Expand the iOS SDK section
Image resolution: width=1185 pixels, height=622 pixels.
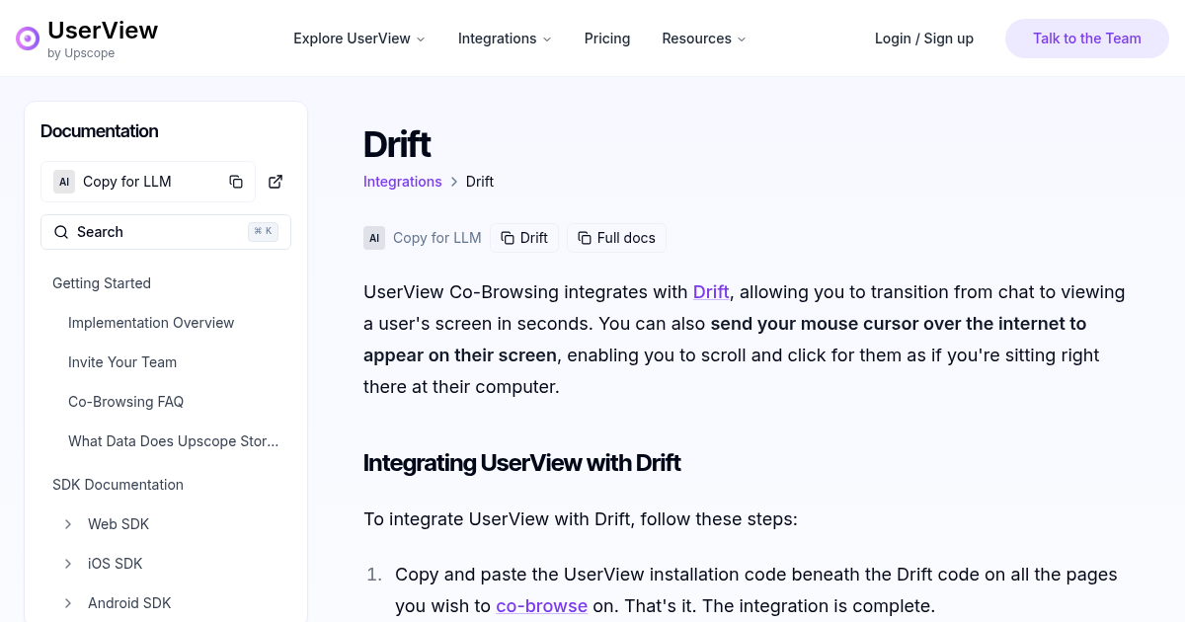68,564
